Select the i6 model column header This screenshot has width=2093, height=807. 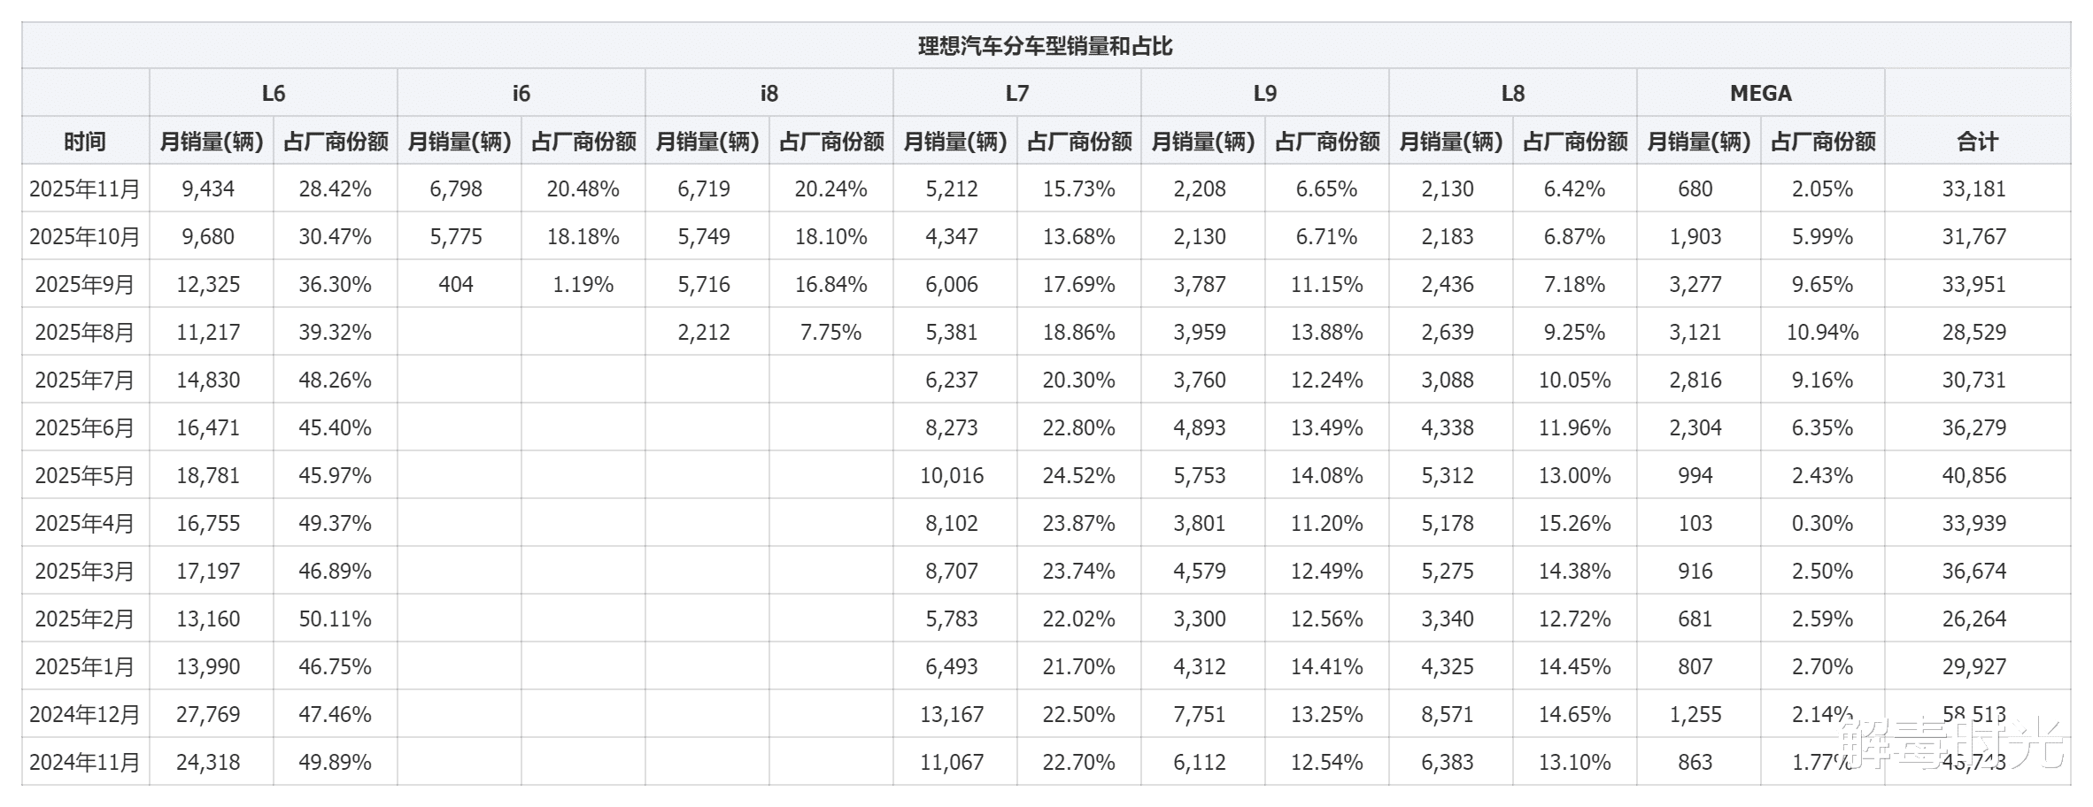[521, 93]
